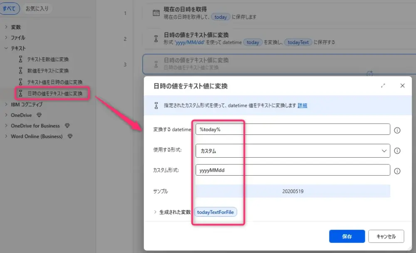Screen dimensions: 416x253
Task: Collapse the テキスト category in actions tree
Action: [6, 48]
